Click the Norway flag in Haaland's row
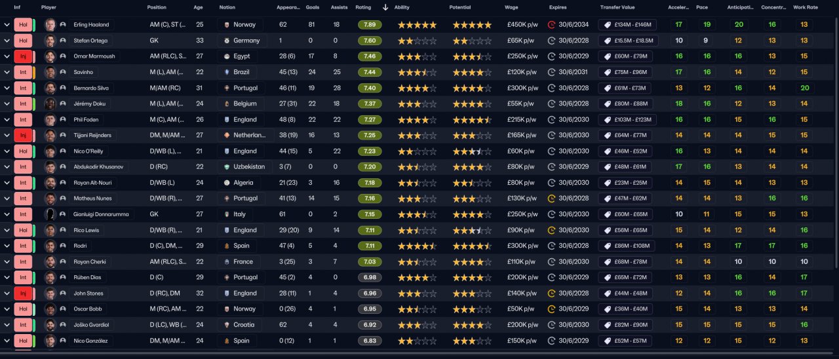This screenshot has height=359, width=839. pos(226,25)
